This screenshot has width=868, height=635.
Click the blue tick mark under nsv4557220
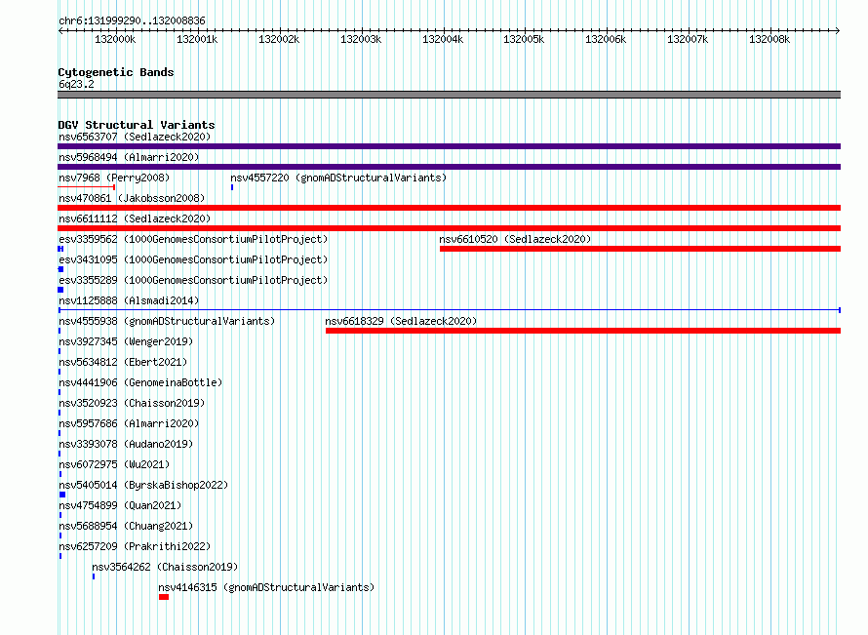click(232, 187)
